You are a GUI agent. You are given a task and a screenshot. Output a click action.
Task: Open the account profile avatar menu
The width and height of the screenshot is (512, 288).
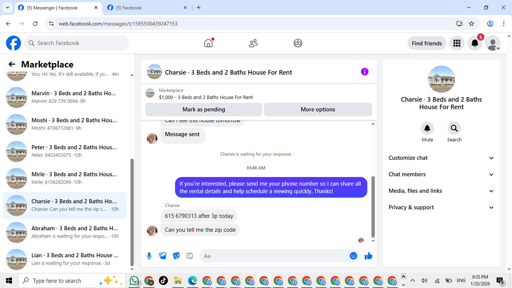point(493,43)
